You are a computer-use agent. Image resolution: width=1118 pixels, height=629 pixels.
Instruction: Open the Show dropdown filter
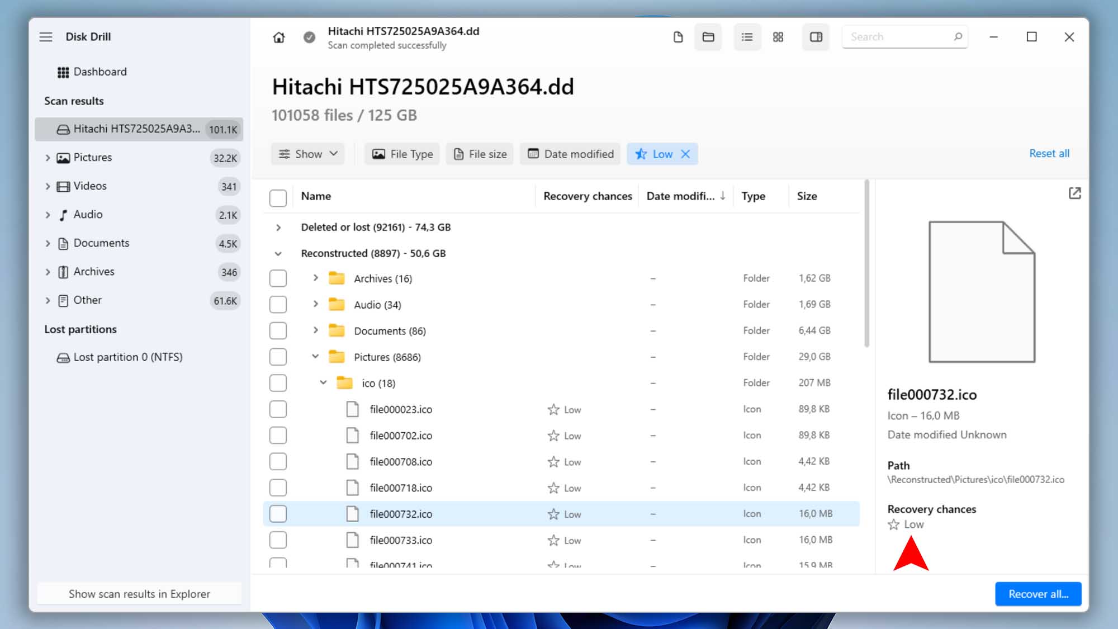(308, 154)
